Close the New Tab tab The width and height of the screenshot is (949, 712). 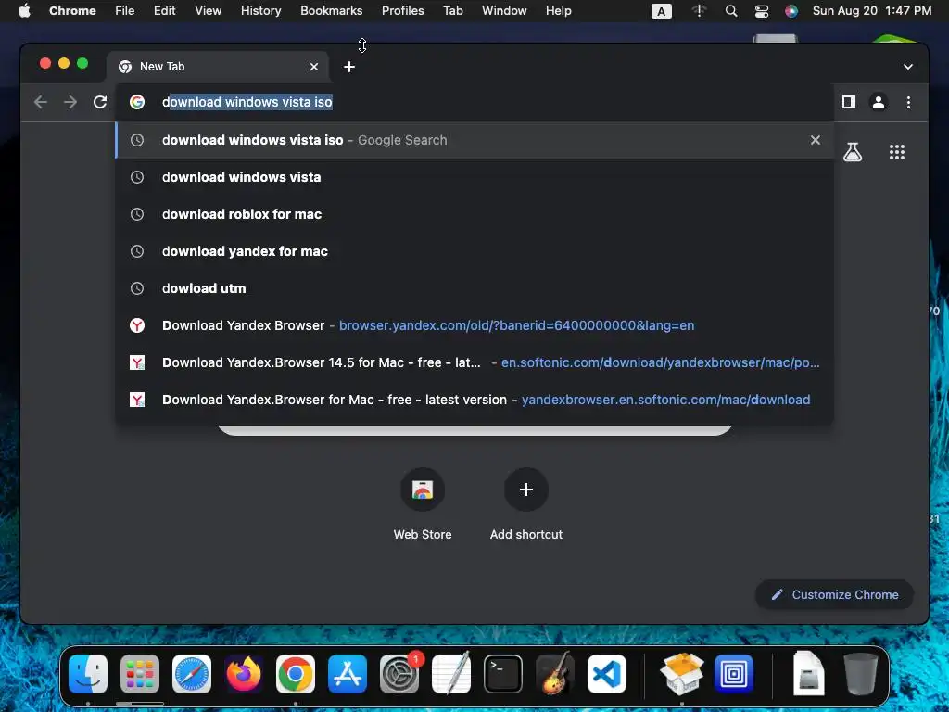pyautogui.click(x=314, y=67)
